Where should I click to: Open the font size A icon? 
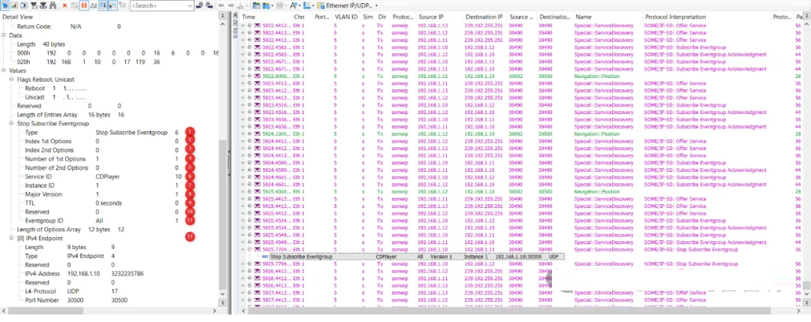point(294,5)
